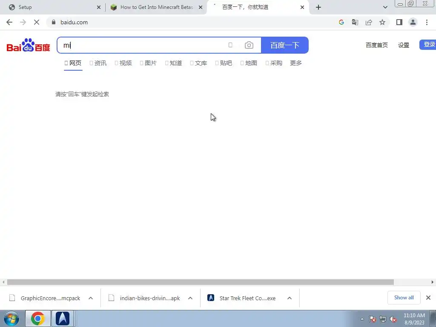
Task: Switch to How to Get Into Minecraft Betas tab
Action: pyautogui.click(x=156, y=7)
